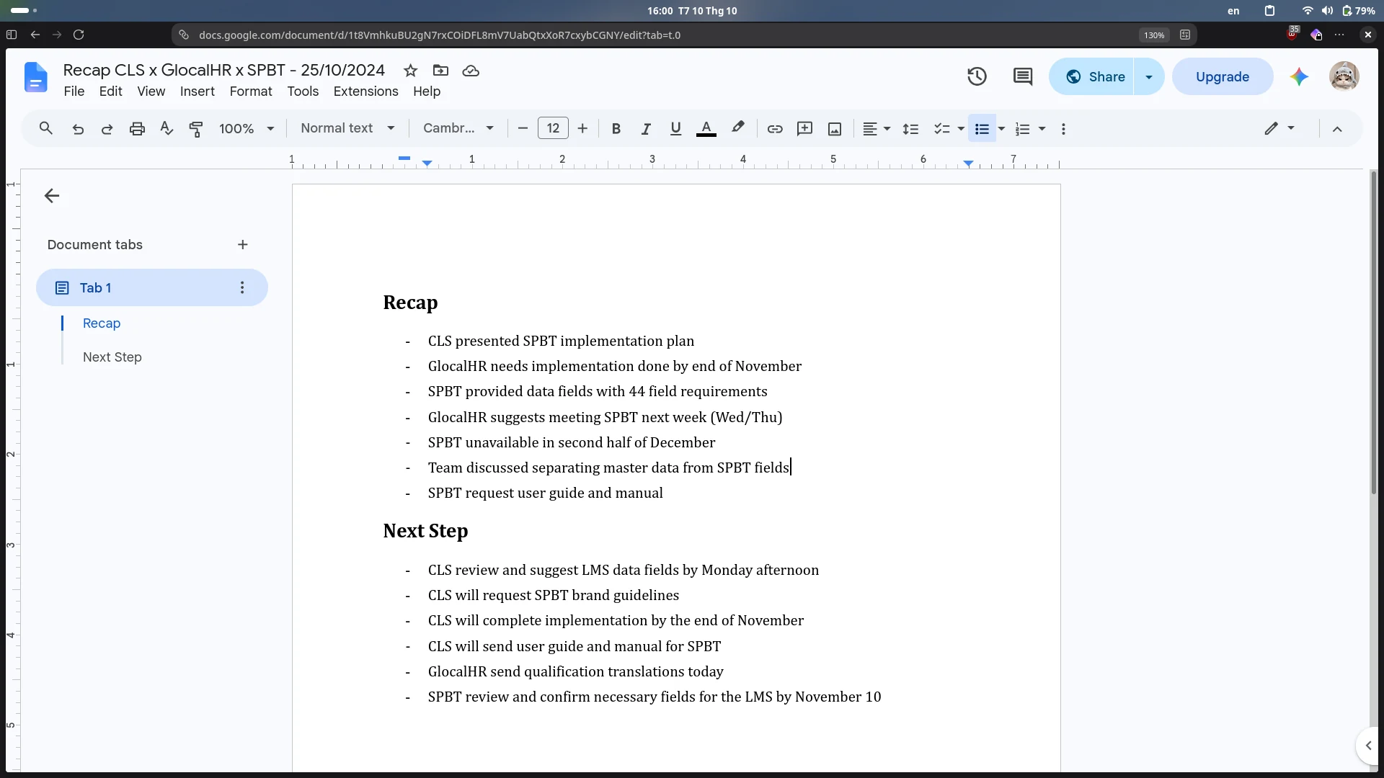Click the font size input field
The width and height of the screenshot is (1384, 778).
553,128
